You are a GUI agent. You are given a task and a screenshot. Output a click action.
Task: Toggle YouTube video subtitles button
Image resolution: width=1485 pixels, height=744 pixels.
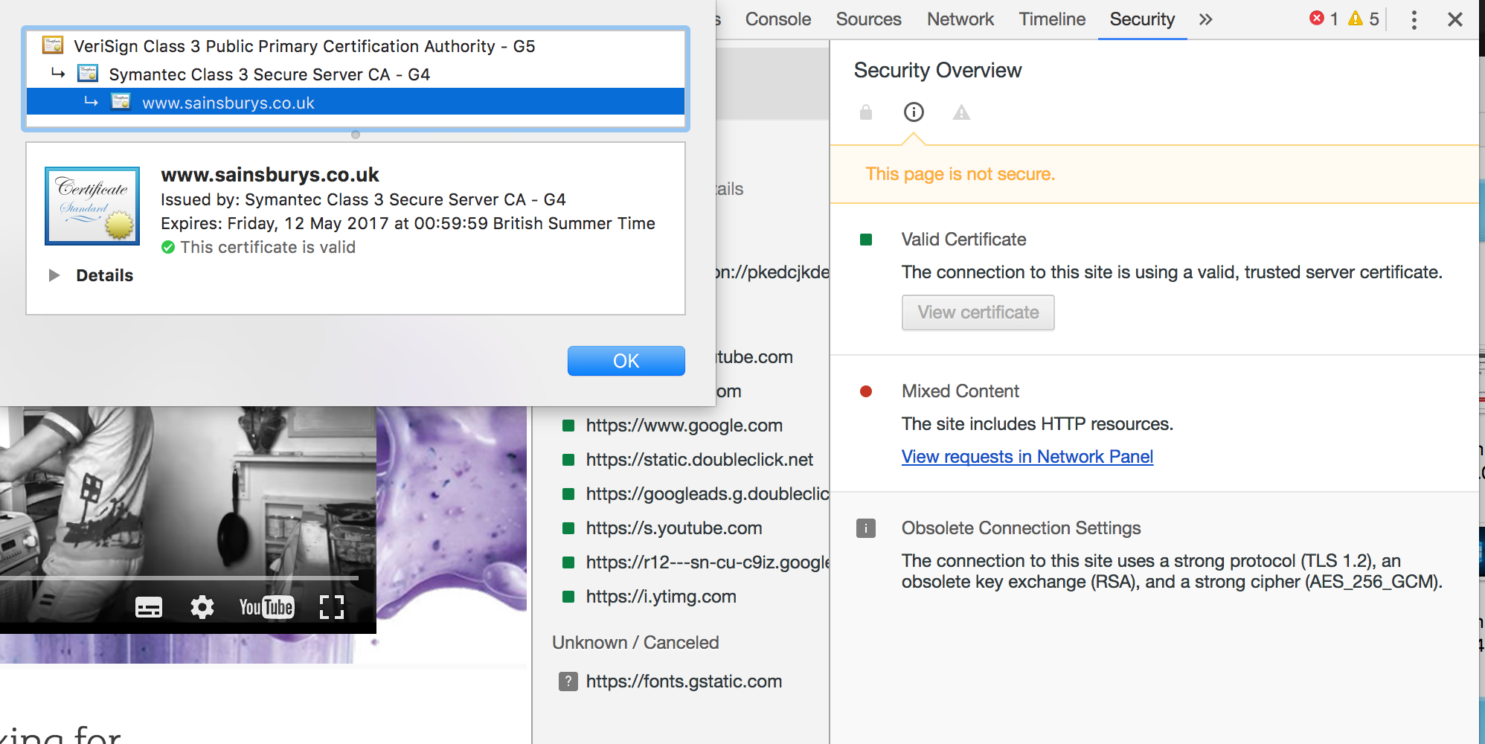coord(149,607)
